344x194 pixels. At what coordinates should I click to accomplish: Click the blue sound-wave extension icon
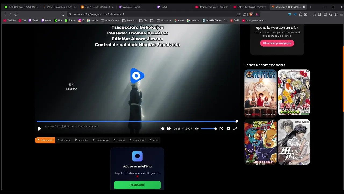(x=295, y=14)
